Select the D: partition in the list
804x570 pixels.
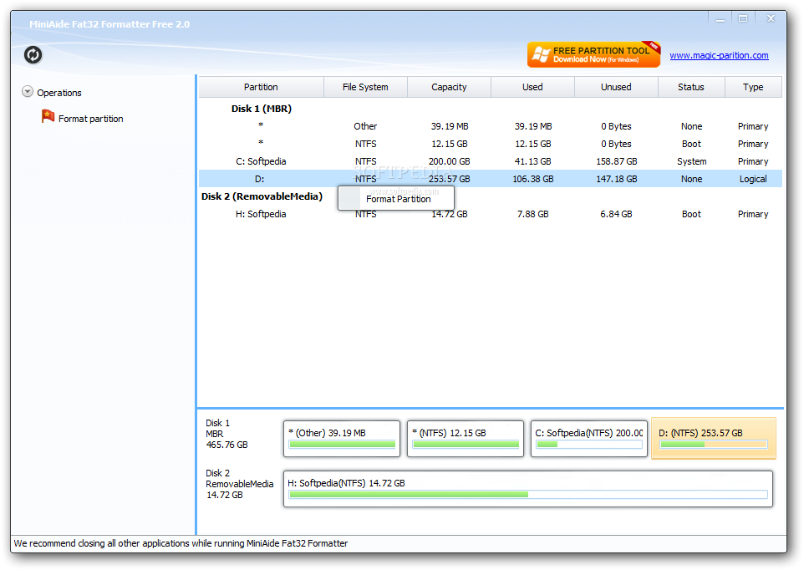[x=491, y=179]
